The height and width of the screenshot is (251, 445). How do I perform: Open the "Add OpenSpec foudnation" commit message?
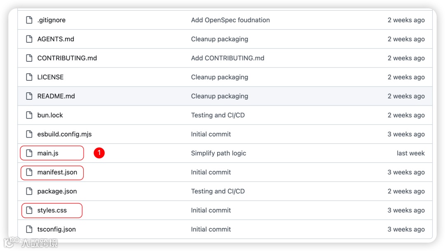230,20
